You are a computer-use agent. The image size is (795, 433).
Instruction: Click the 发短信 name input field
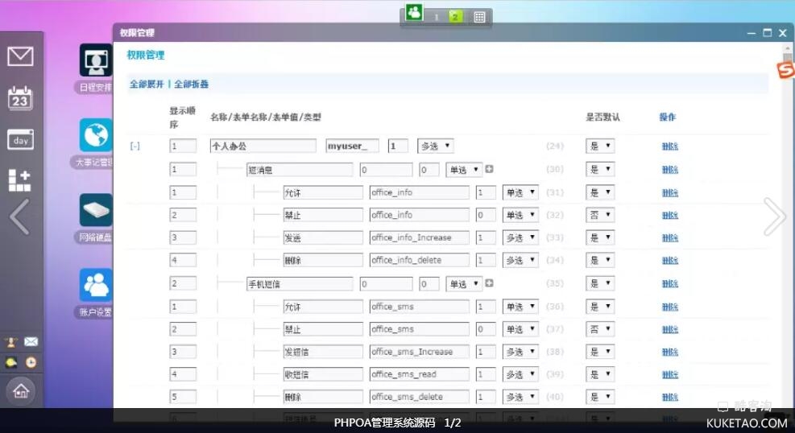click(323, 352)
